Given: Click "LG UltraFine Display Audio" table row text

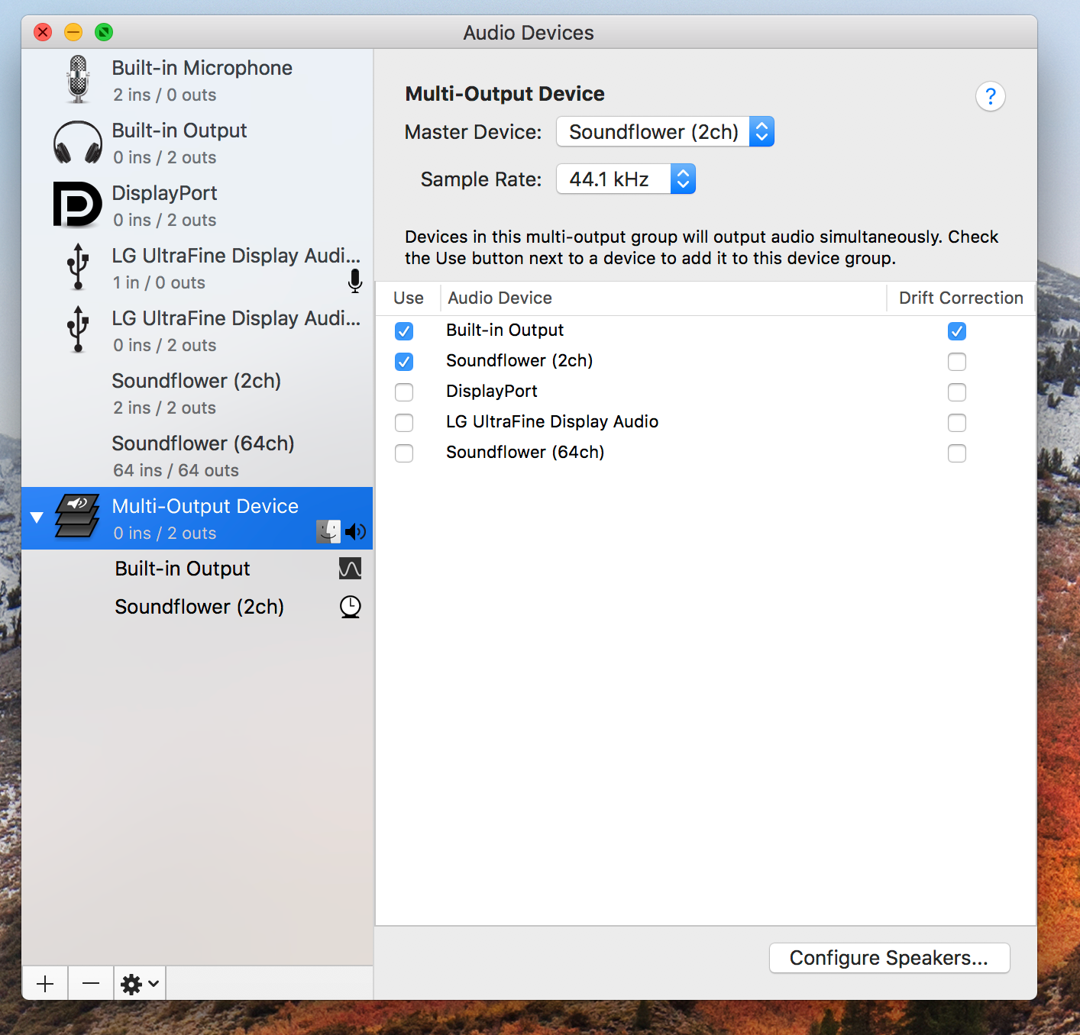Looking at the screenshot, I should click(552, 421).
